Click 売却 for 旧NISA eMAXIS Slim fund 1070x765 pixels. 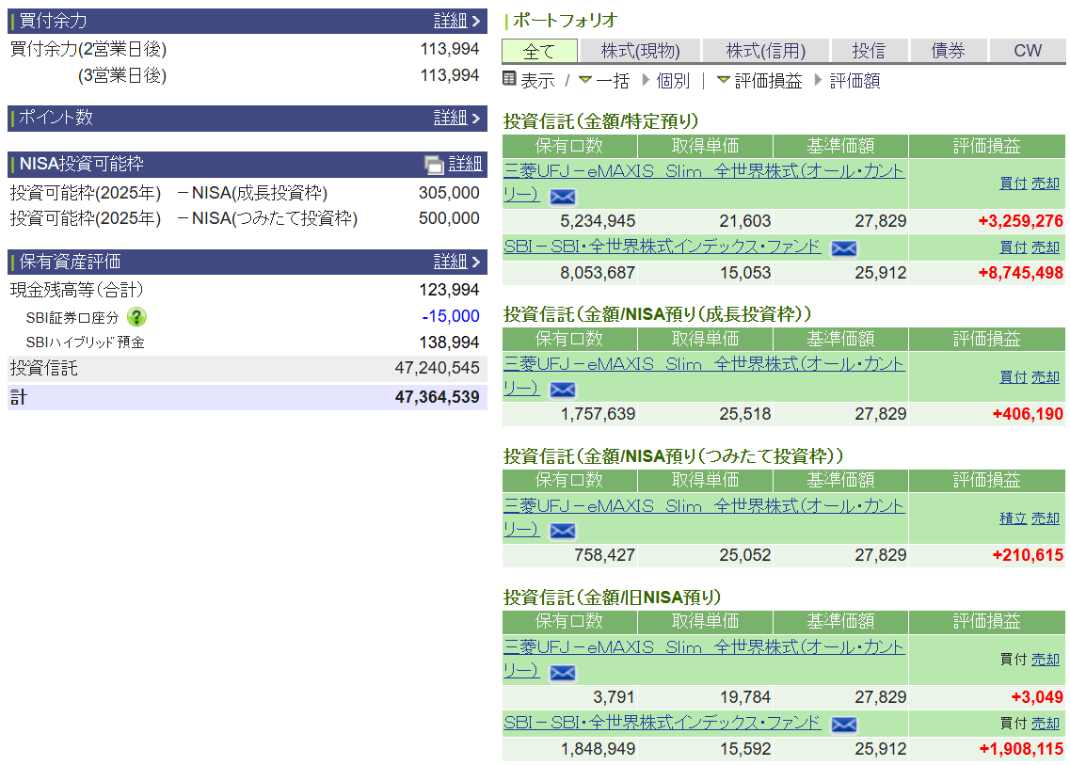click(1045, 660)
